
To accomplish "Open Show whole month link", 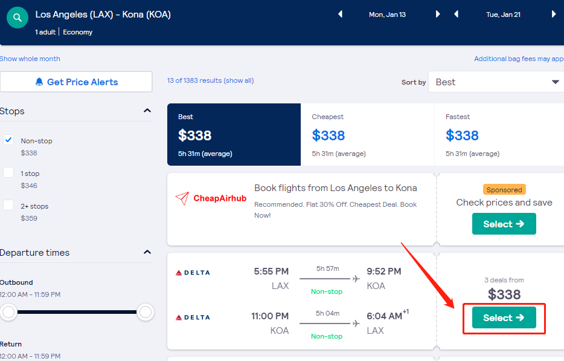I will point(30,59).
